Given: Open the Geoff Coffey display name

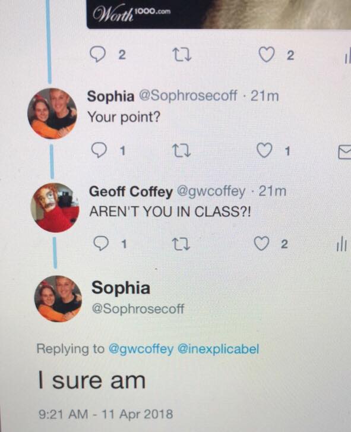Looking at the screenshot, I should pos(131,191).
